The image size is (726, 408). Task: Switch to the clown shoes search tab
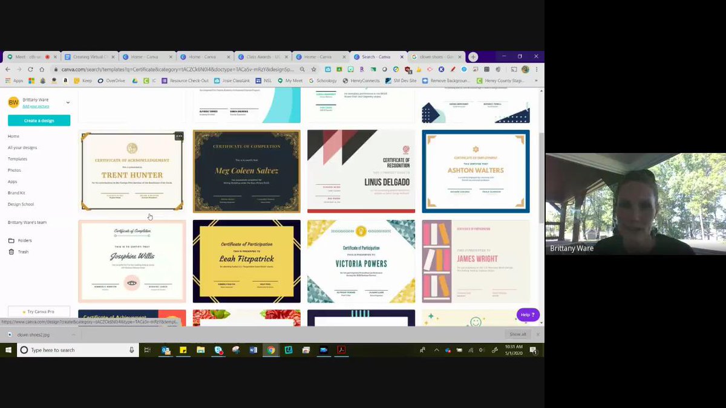[433, 56]
